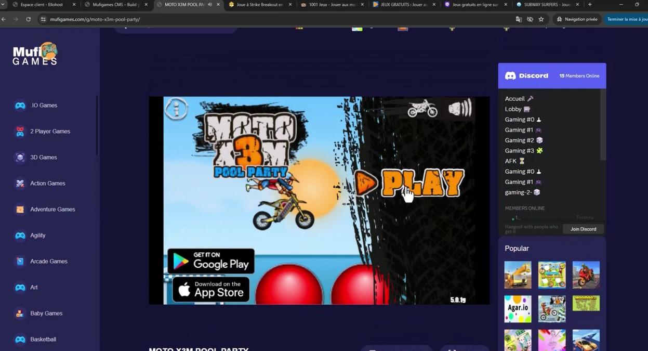Screen dimensions: 648x351
Task: Select the 3D Games category icon
Action: (20, 157)
